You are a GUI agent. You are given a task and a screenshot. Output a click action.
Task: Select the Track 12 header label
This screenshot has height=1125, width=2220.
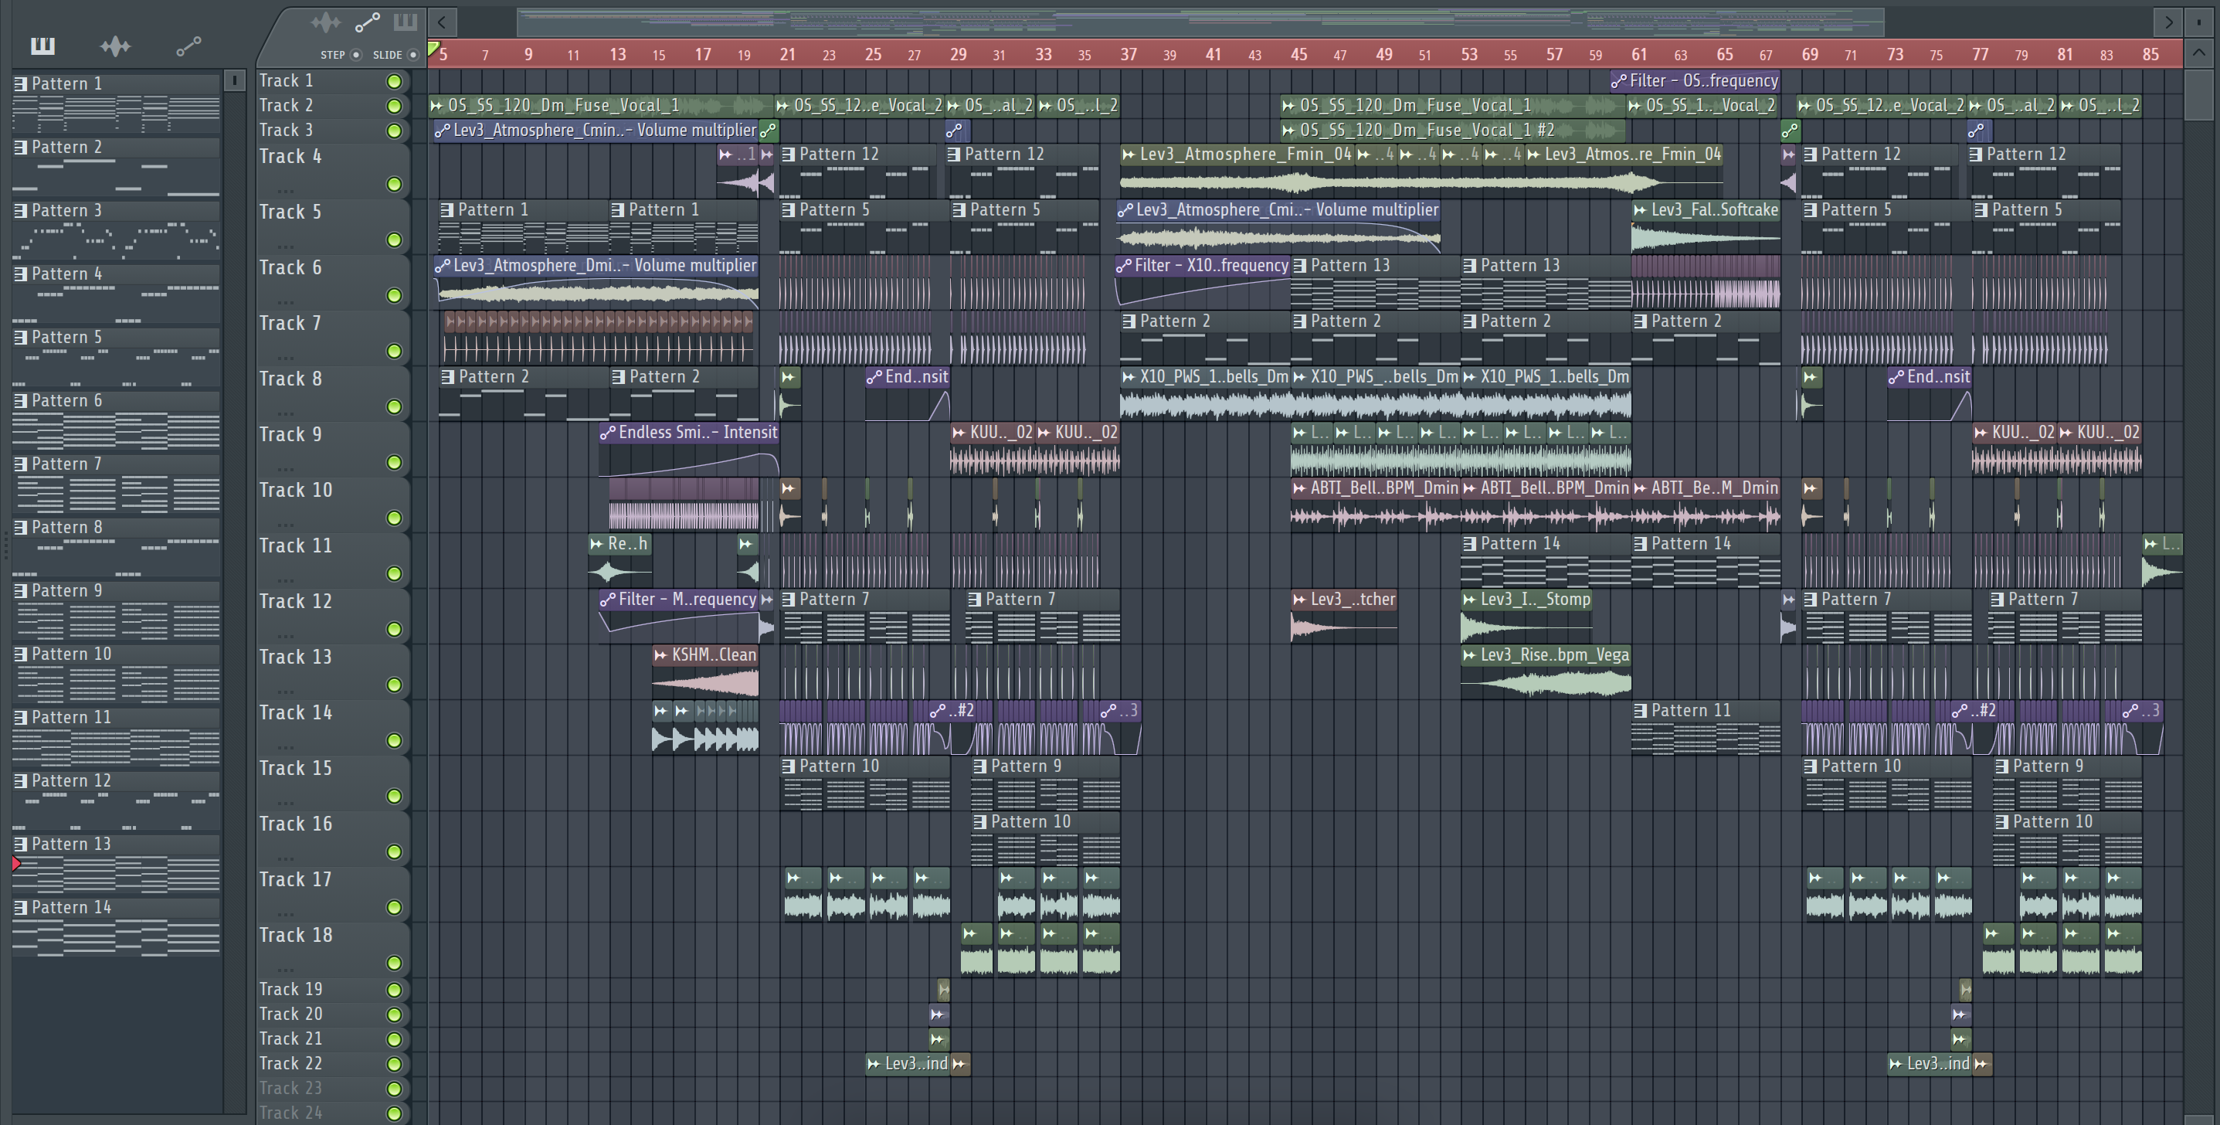click(296, 602)
